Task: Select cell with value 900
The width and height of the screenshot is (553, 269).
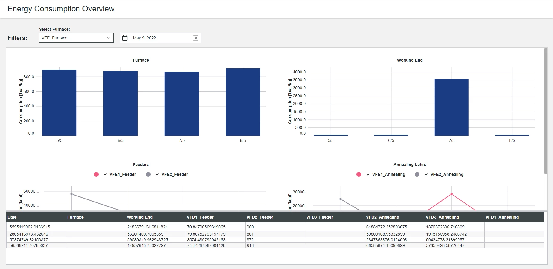Action: 275,227
